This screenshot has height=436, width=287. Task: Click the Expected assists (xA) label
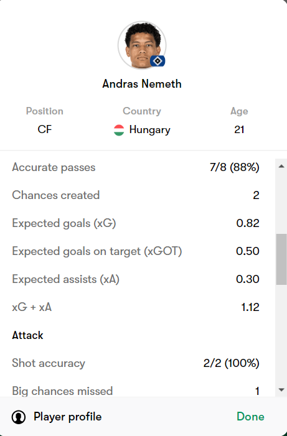click(66, 279)
